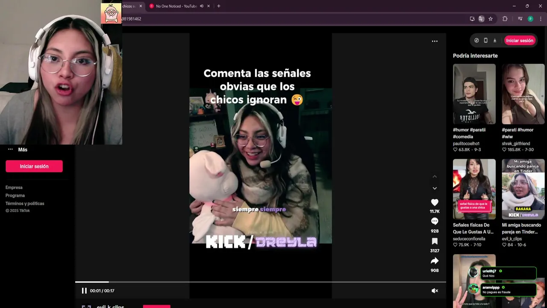
Task: Open a new browser tab
Action: point(219,6)
